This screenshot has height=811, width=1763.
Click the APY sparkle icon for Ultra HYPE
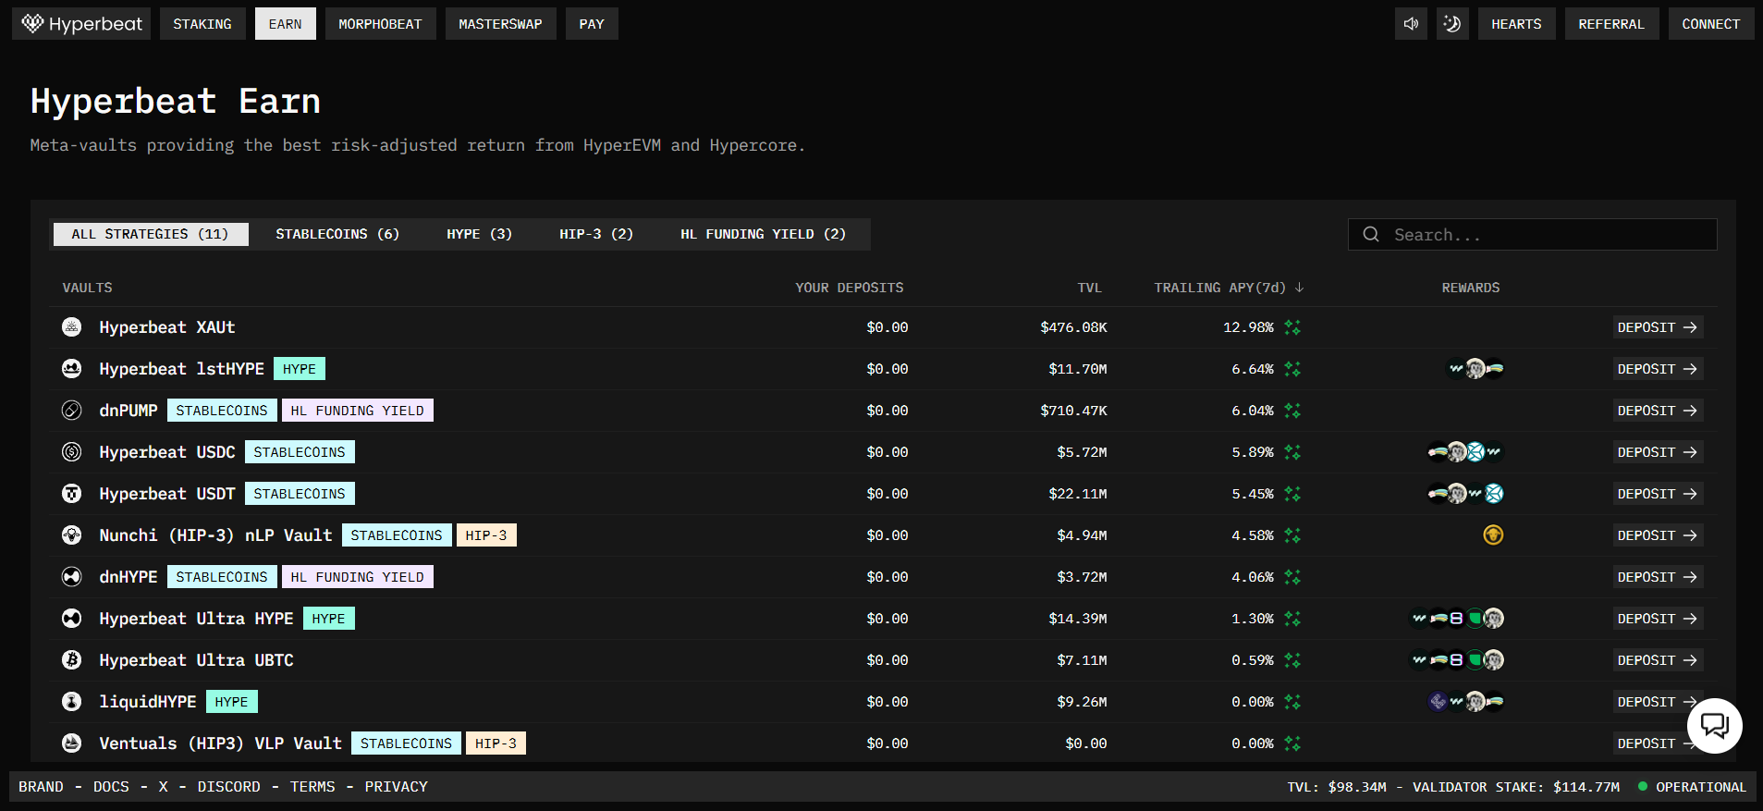(1292, 619)
